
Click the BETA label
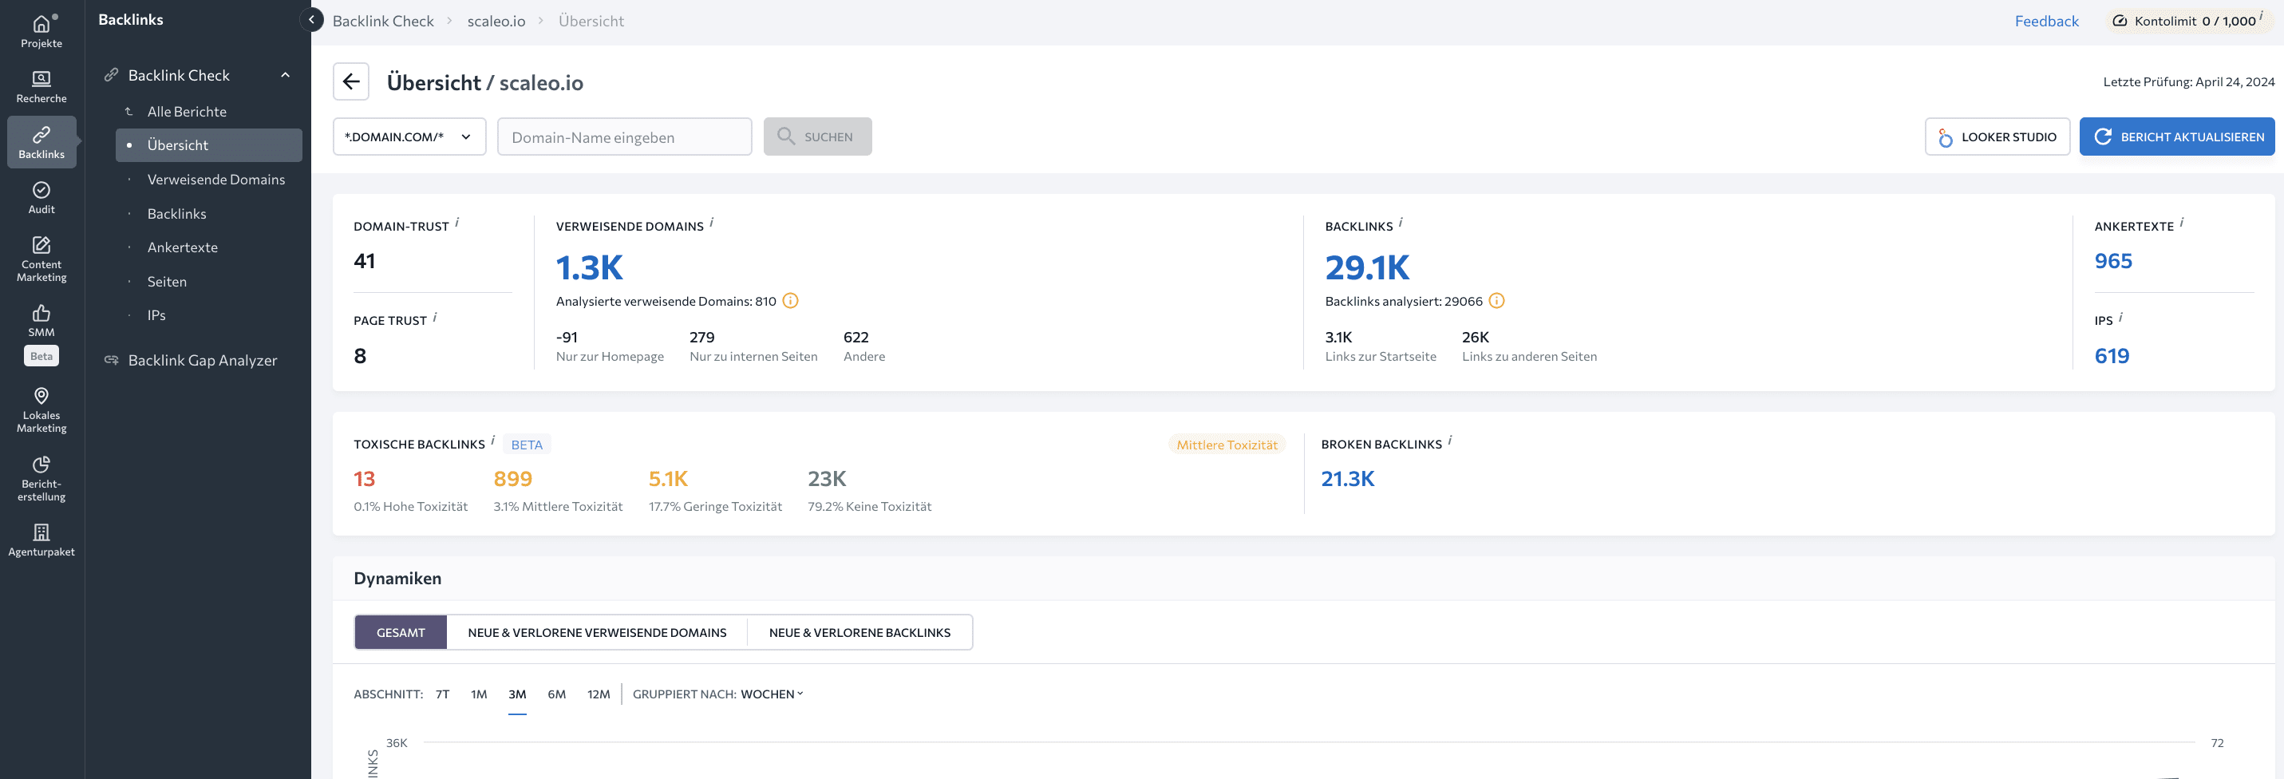(x=527, y=445)
